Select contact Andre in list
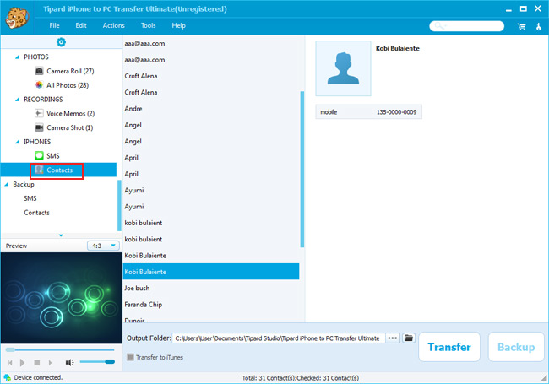 211,109
